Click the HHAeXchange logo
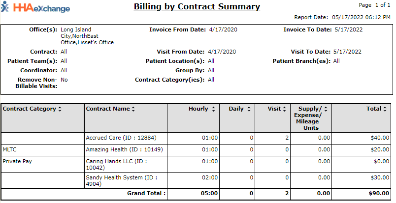Image resolution: width=396 pixels, height=203 pixels. (35, 8)
